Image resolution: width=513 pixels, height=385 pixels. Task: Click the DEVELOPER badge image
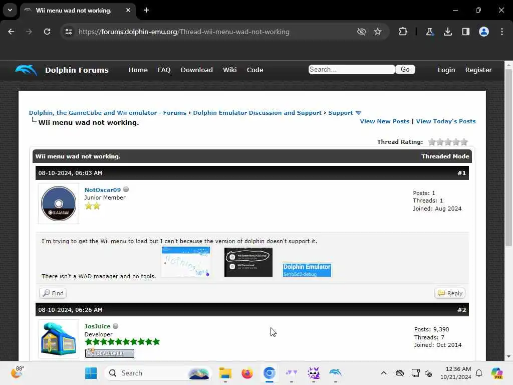click(x=110, y=353)
